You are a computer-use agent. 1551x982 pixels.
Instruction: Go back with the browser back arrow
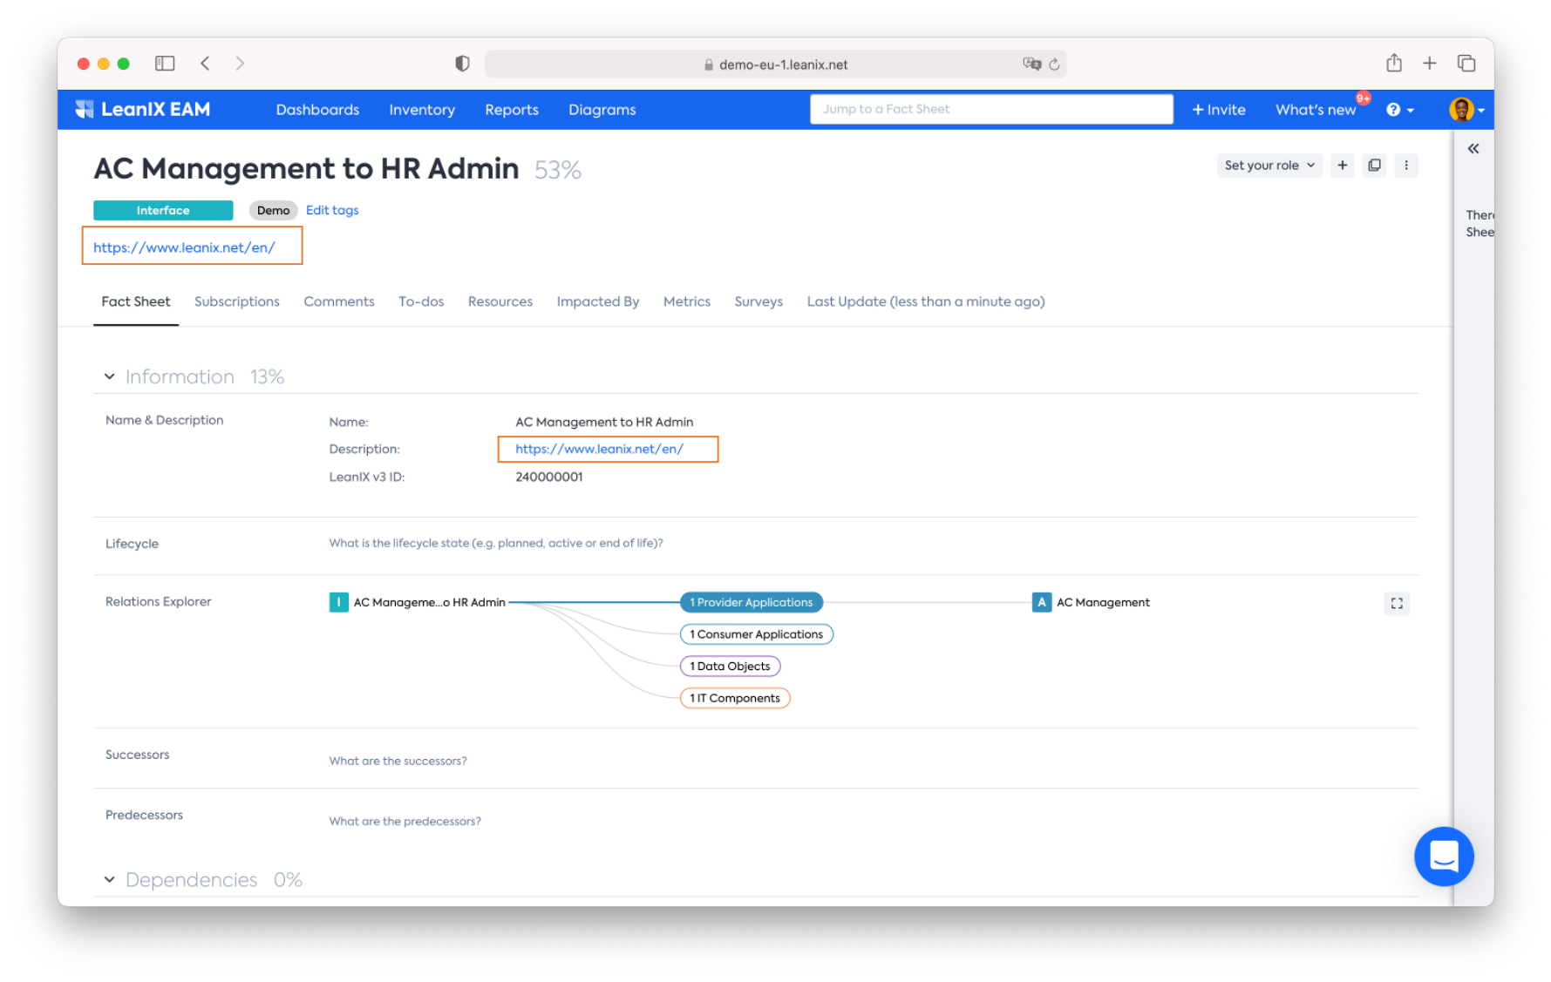205,64
